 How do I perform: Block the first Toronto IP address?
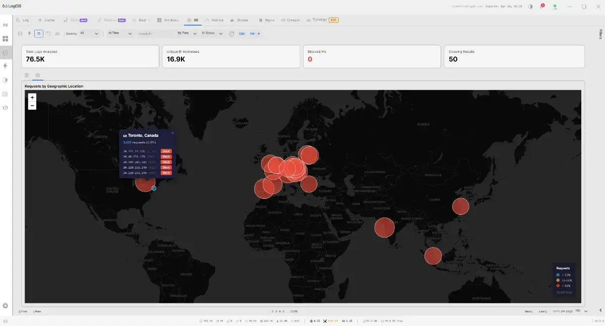coord(166,151)
